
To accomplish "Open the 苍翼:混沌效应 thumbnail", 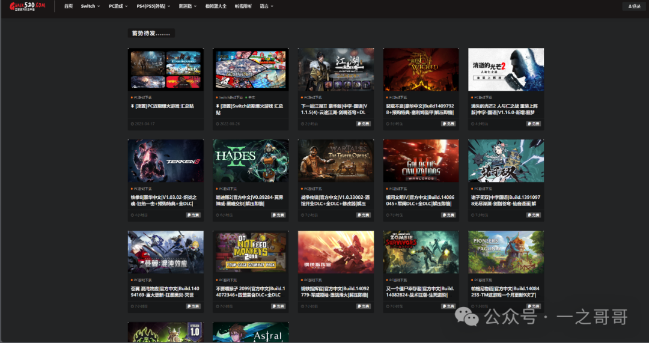I will pyautogui.click(x=166, y=252).
